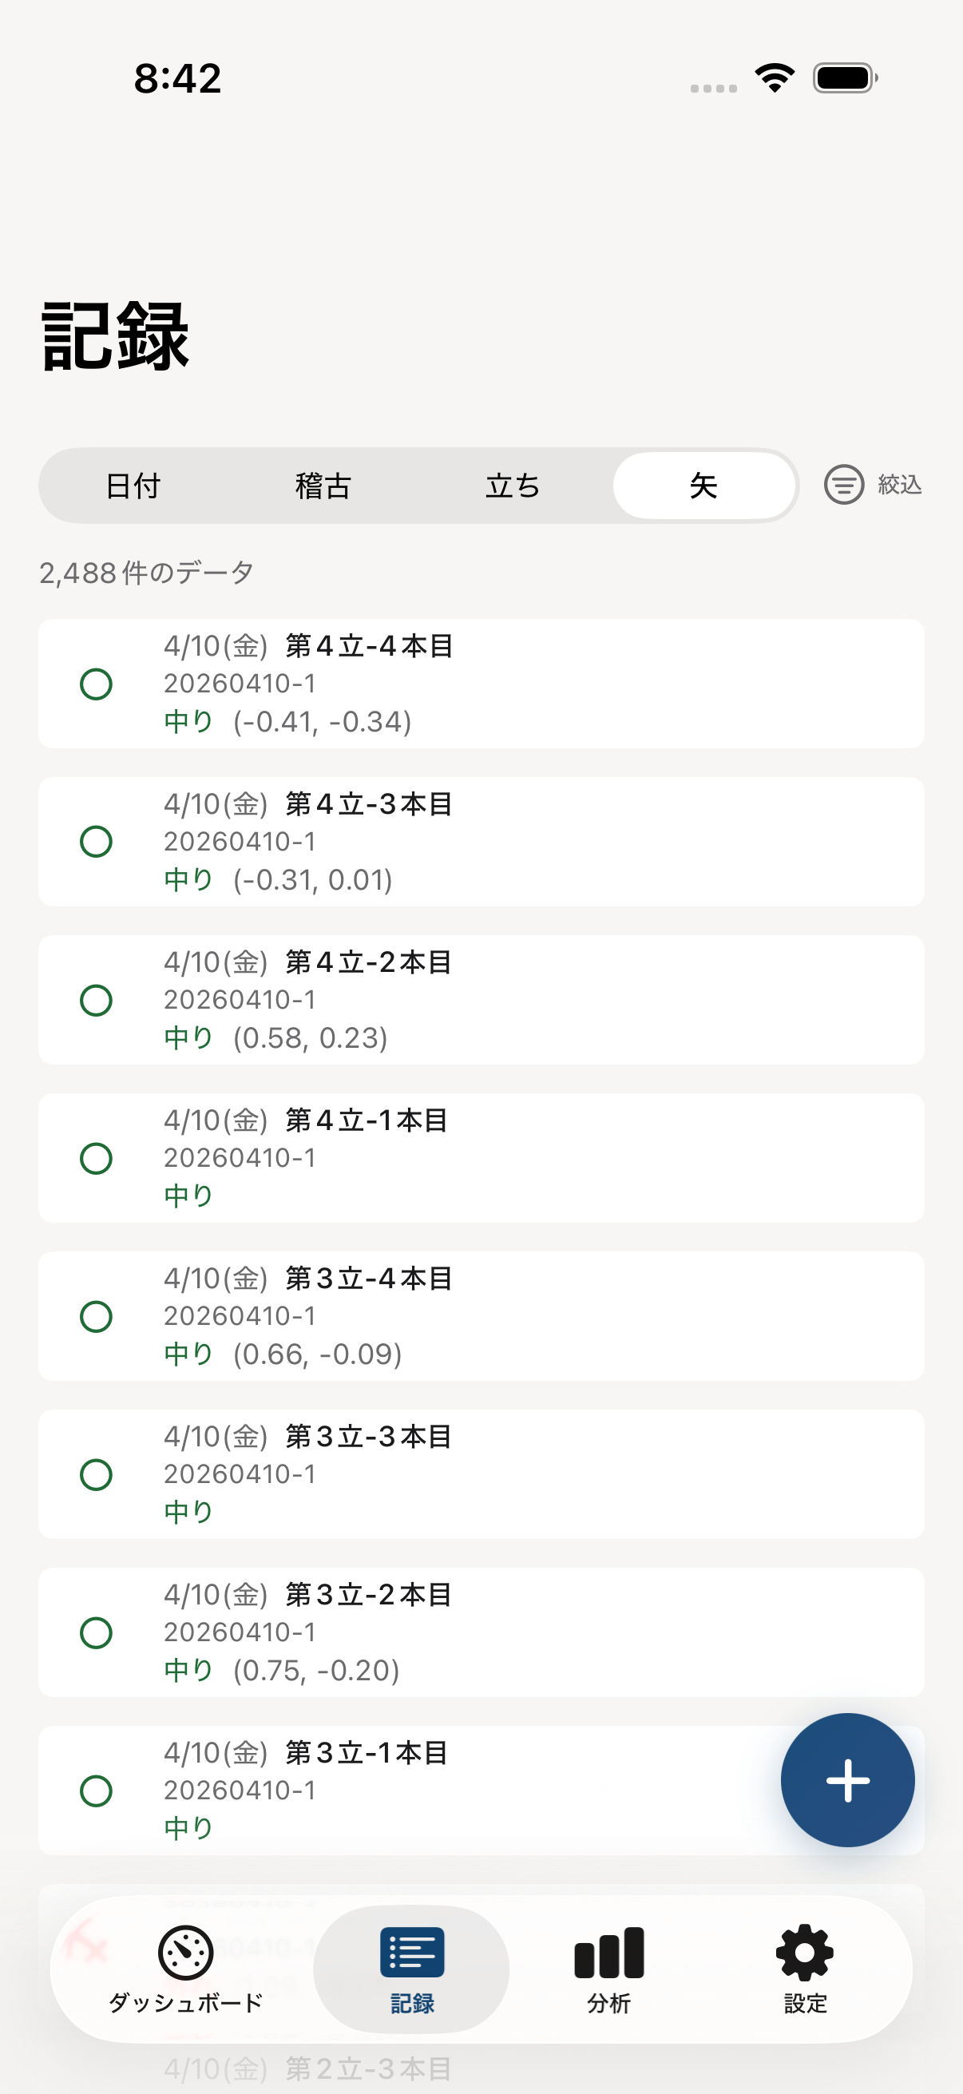This screenshot has height=2094, width=963.
Task: Switch segmented control to 立ち
Action: point(513,486)
